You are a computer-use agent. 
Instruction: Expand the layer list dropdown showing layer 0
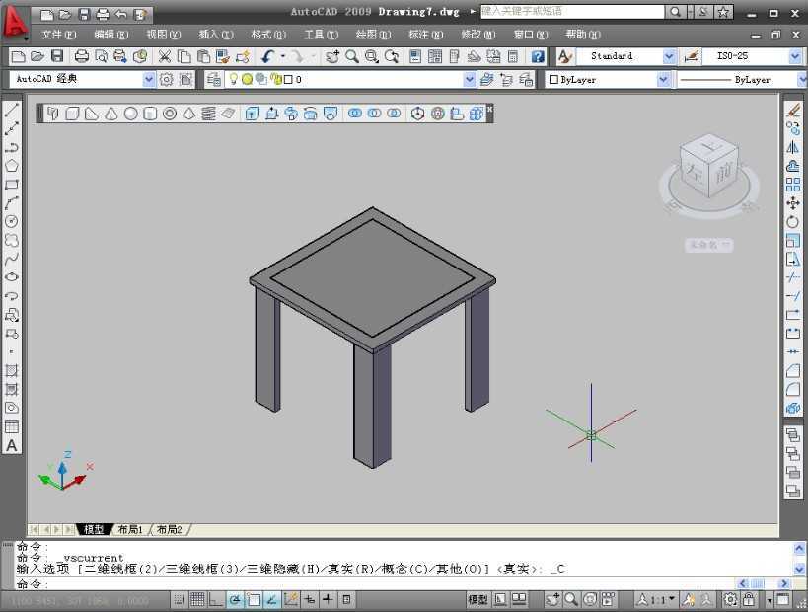(469, 79)
